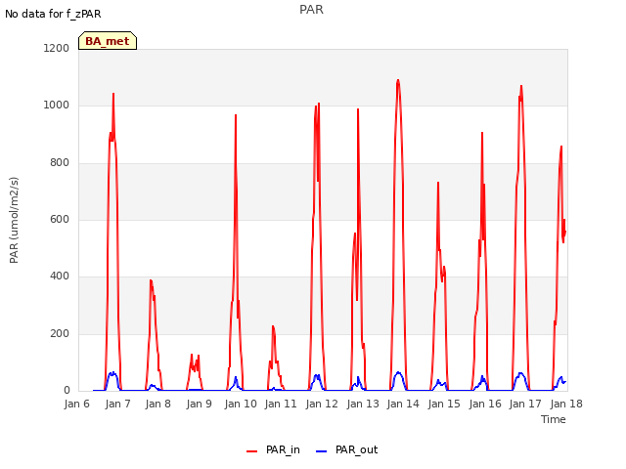Click the Jan 13 x-axis label
Viewport: 626px width, 469px height.
click(363, 404)
